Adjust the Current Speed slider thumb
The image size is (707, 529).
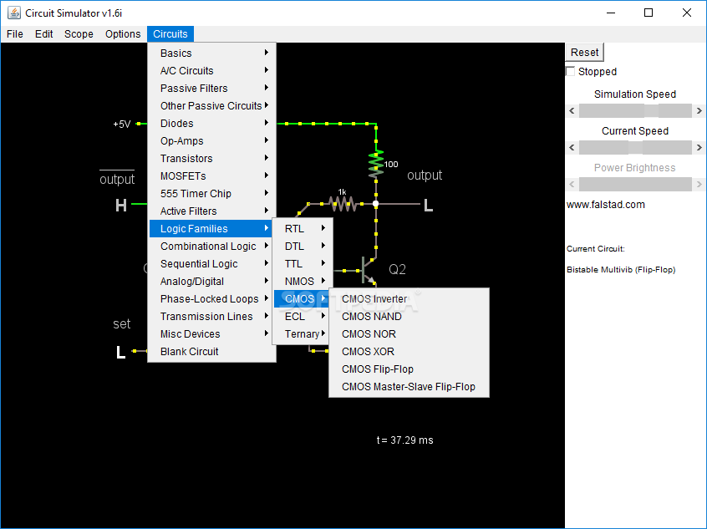[635, 147]
